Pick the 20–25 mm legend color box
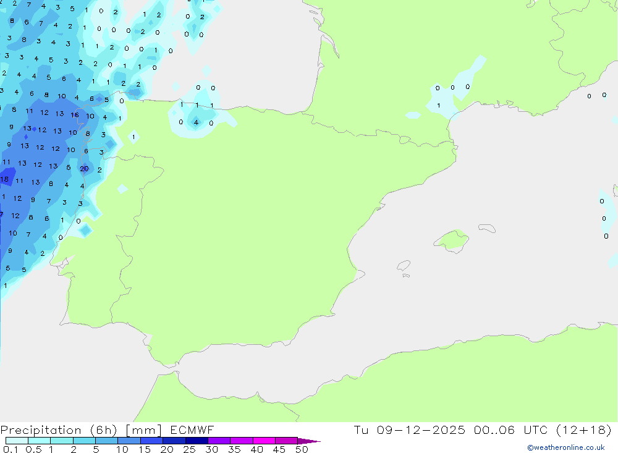618x453 pixels. point(174,441)
